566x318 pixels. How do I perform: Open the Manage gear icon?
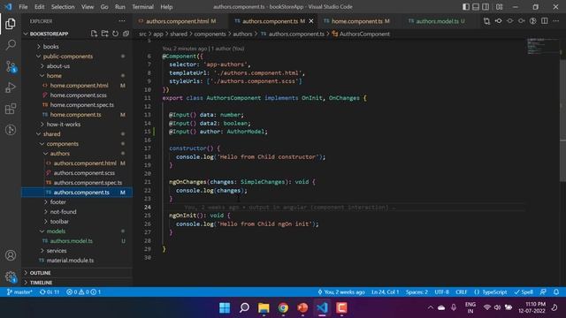click(x=11, y=276)
